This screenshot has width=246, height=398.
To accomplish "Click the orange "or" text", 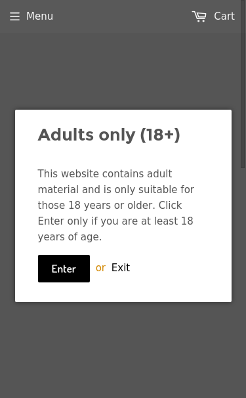I will pyautogui.click(x=100, y=268).
